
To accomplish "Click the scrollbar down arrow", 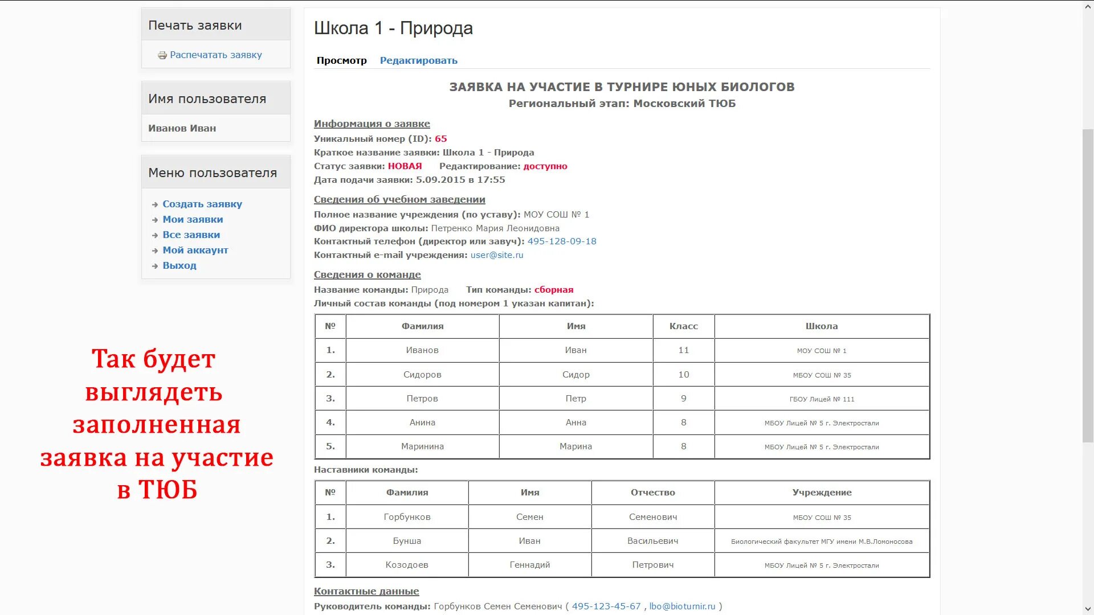I will click(x=1088, y=609).
